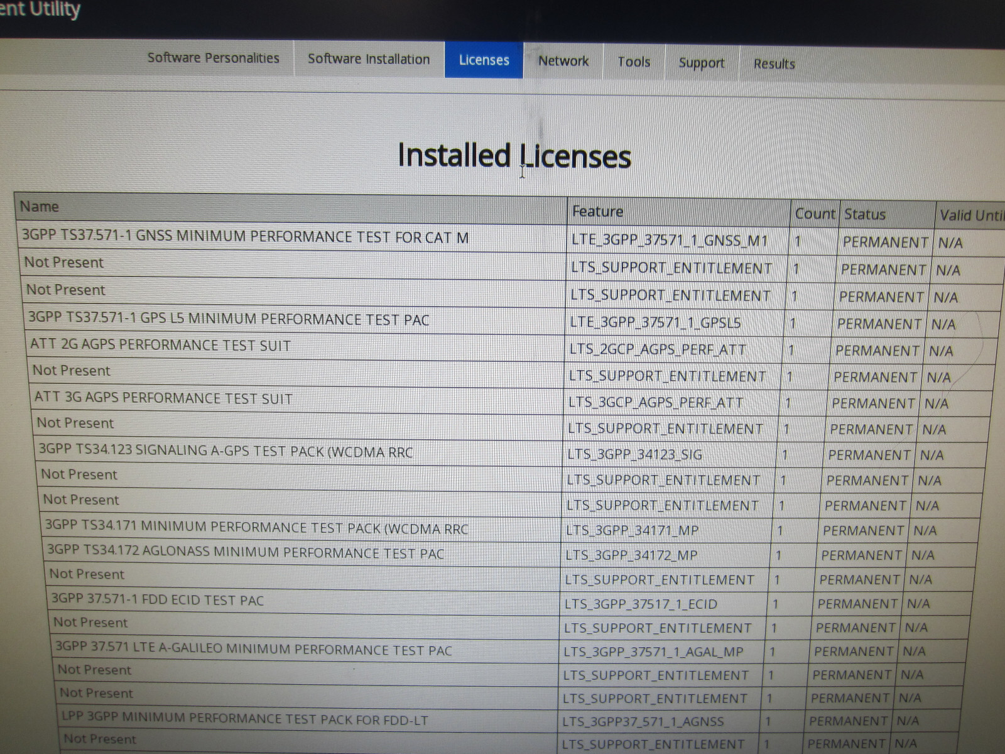Select LPP 3GPP MINIMUM PERFORMANCE TEST PACK FOR FDD-LT

pyautogui.click(x=245, y=718)
